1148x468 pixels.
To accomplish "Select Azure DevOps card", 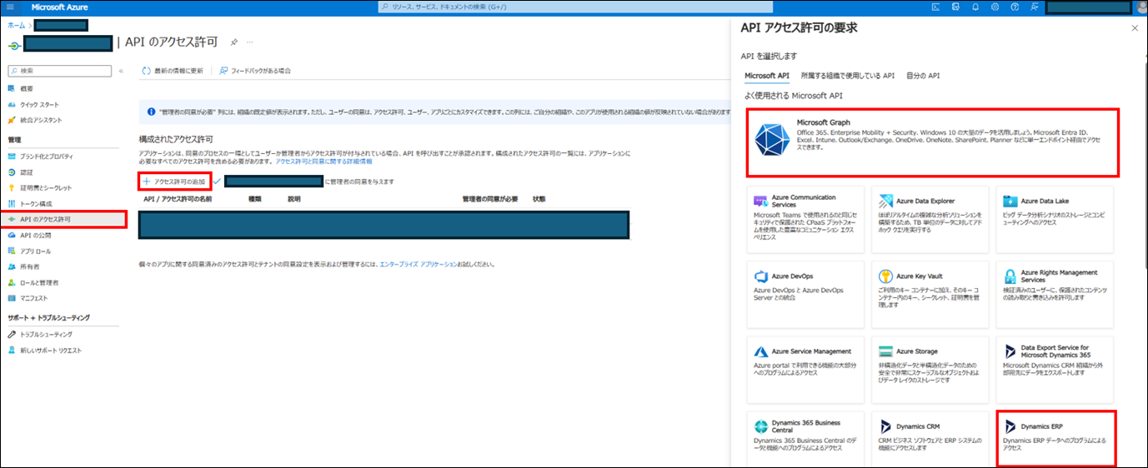I will (804, 295).
